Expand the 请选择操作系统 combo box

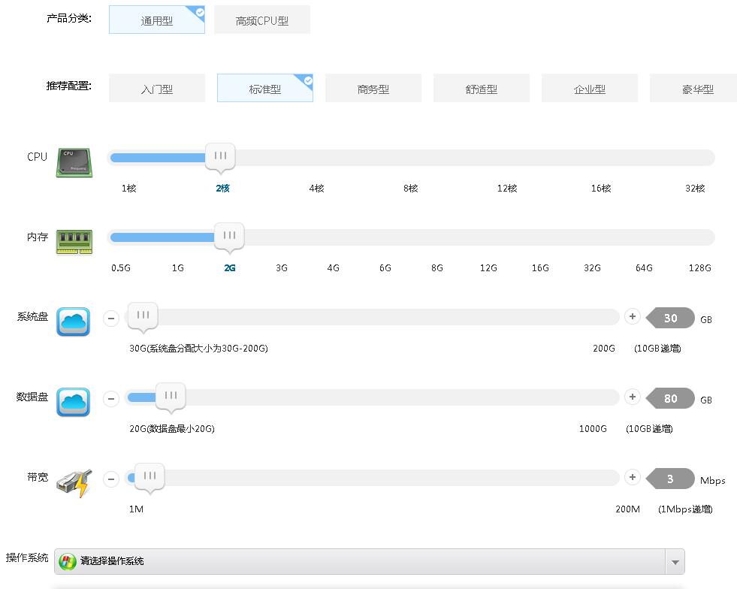click(361, 561)
